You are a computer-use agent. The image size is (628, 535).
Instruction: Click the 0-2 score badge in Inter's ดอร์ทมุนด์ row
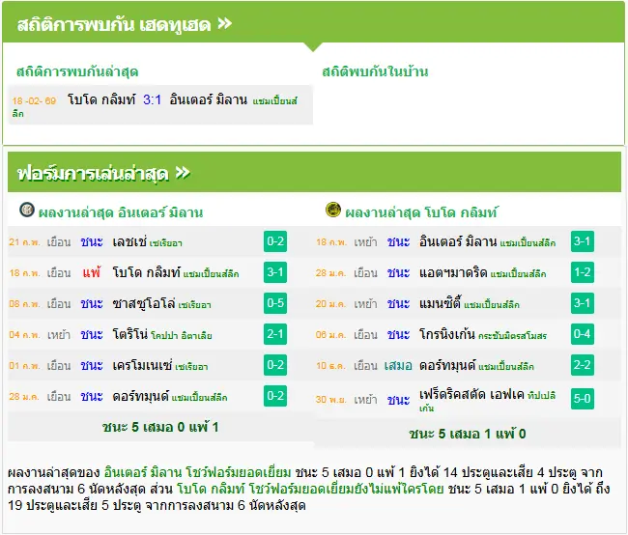275,396
